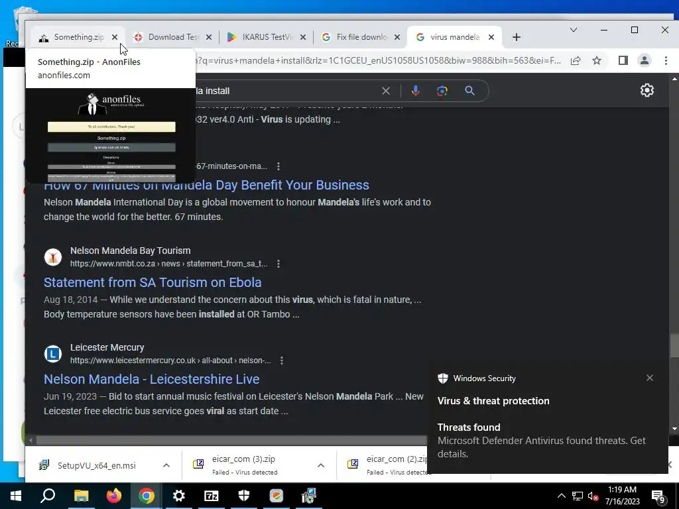Open File Explorer from taskbar
The image size is (679, 509).
[81, 496]
